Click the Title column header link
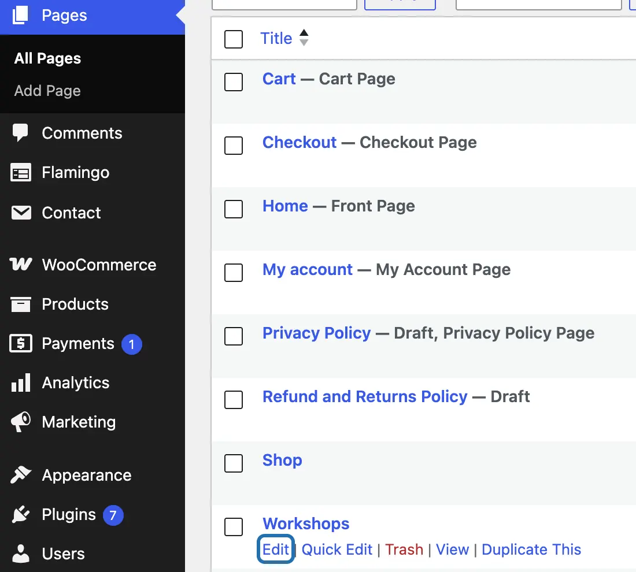The height and width of the screenshot is (572, 636). click(x=276, y=39)
